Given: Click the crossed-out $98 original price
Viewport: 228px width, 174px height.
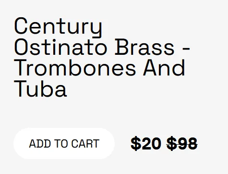Looking at the screenshot, I should 182,143.
